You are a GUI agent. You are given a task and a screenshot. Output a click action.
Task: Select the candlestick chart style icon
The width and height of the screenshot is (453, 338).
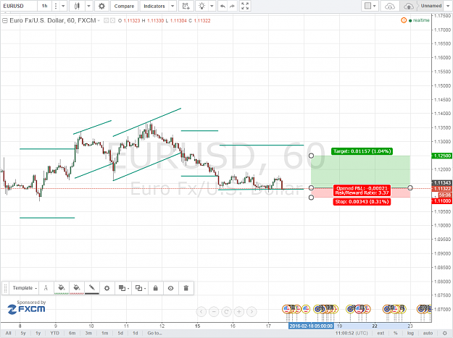pos(77,6)
